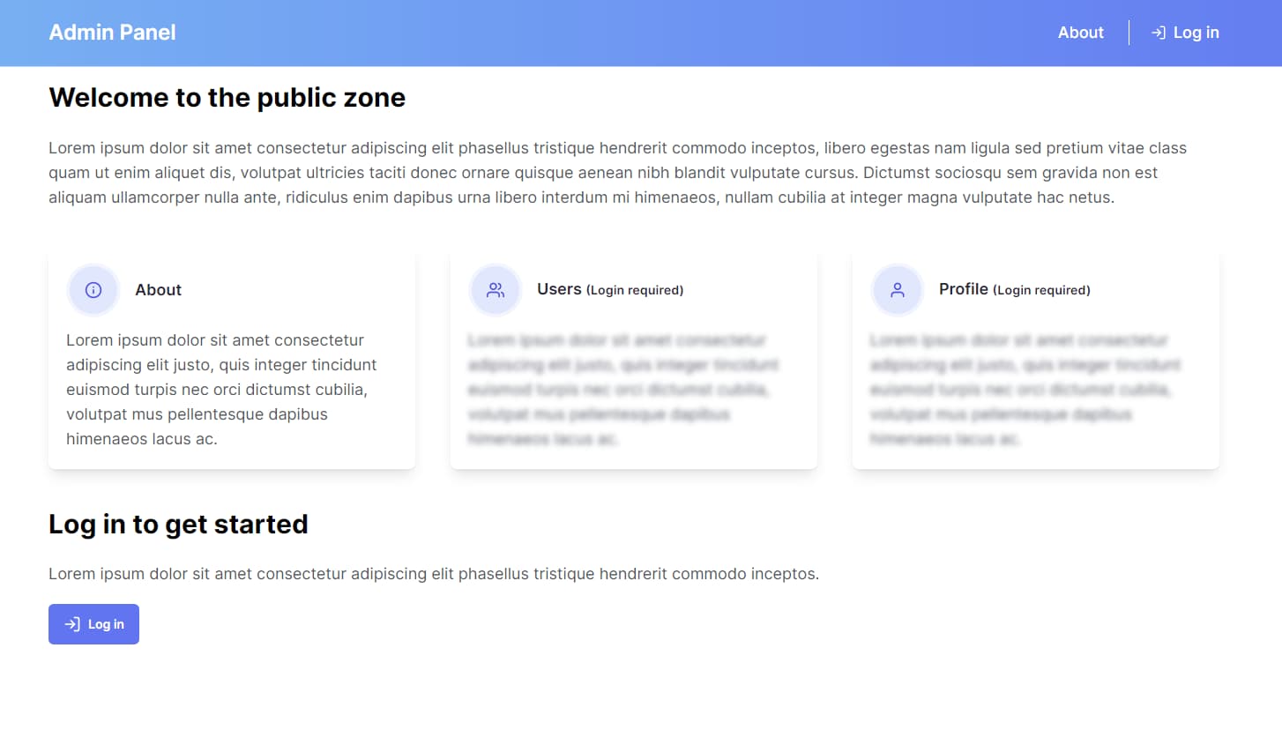This screenshot has height=730, width=1282.
Task: Click the Log in to get started heading
Action: [x=178, y=524]
